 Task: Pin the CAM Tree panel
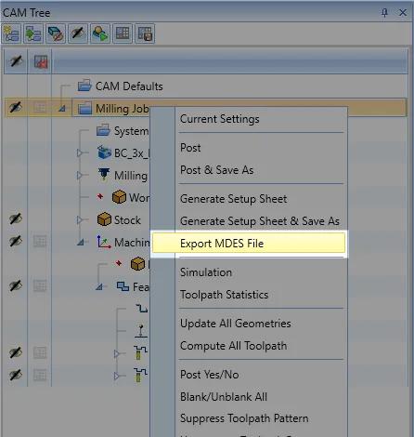click(x=384, y=12)
